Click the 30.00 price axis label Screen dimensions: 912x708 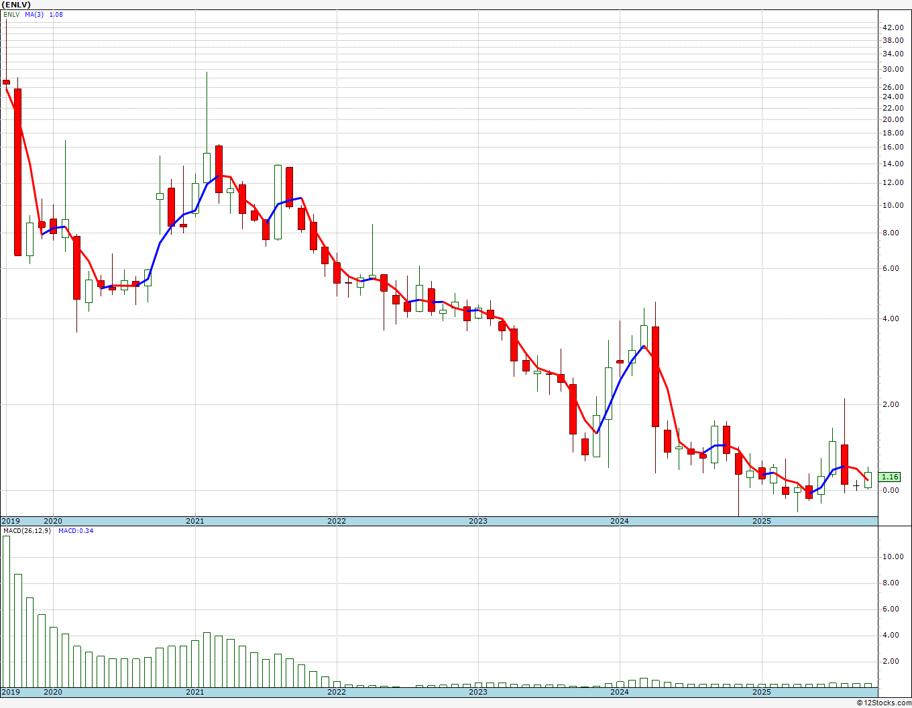(893, 69)
